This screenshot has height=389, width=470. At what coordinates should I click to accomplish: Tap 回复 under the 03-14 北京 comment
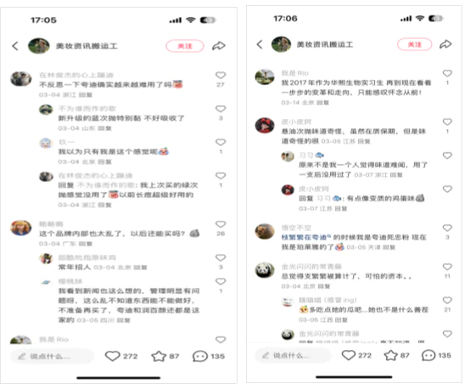323,103
